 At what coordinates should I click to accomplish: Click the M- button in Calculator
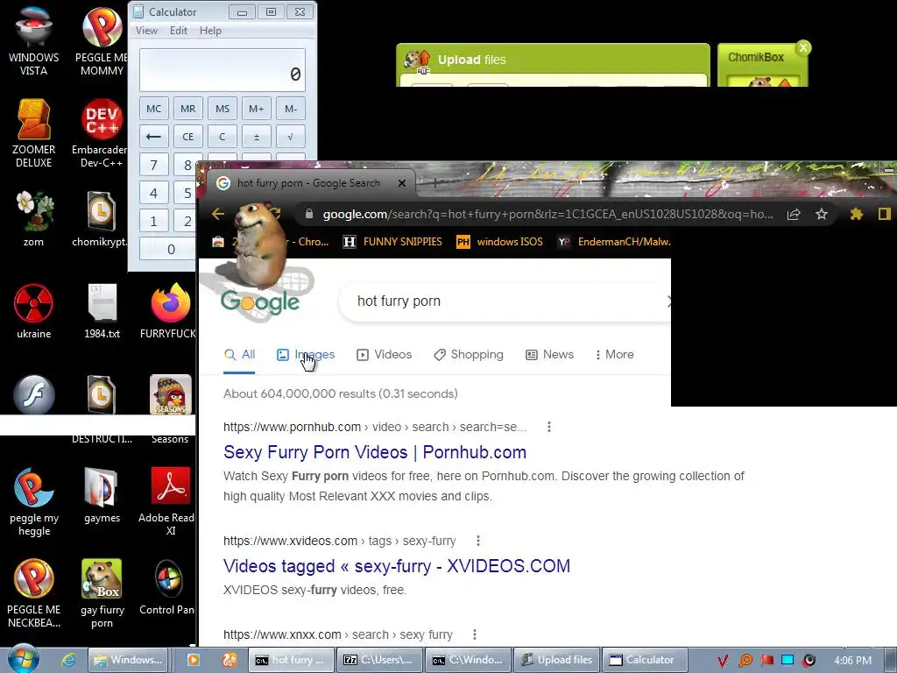coord(291,108)
